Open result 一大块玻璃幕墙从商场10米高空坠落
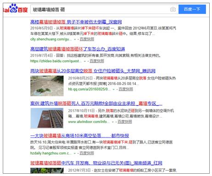Viewport: 212px width, 176px height. [79, 136]
